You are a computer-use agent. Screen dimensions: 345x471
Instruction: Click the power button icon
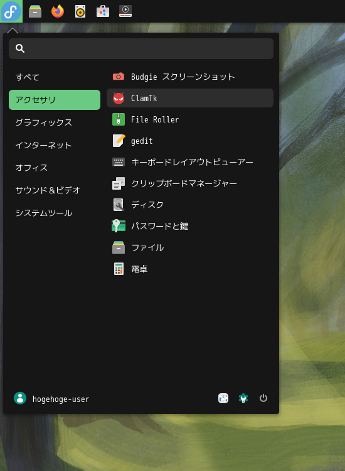pyautogui.click(x=263, y=398)
